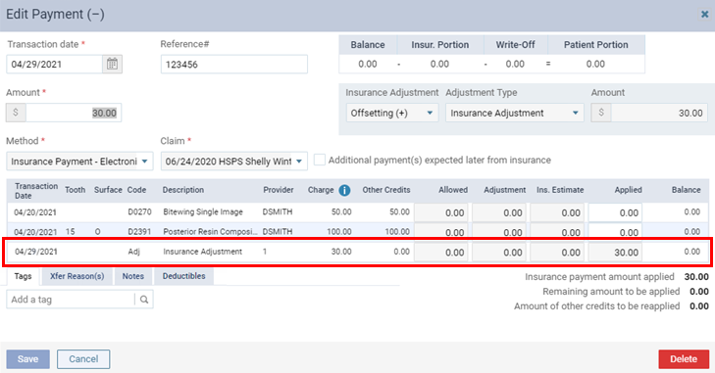Click the Write-Off header

click(515, 45)
